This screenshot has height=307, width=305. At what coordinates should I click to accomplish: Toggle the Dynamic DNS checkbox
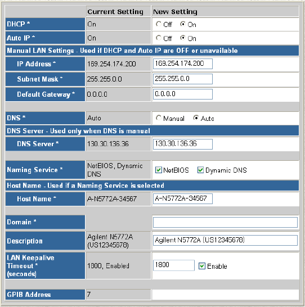(200, 170)
